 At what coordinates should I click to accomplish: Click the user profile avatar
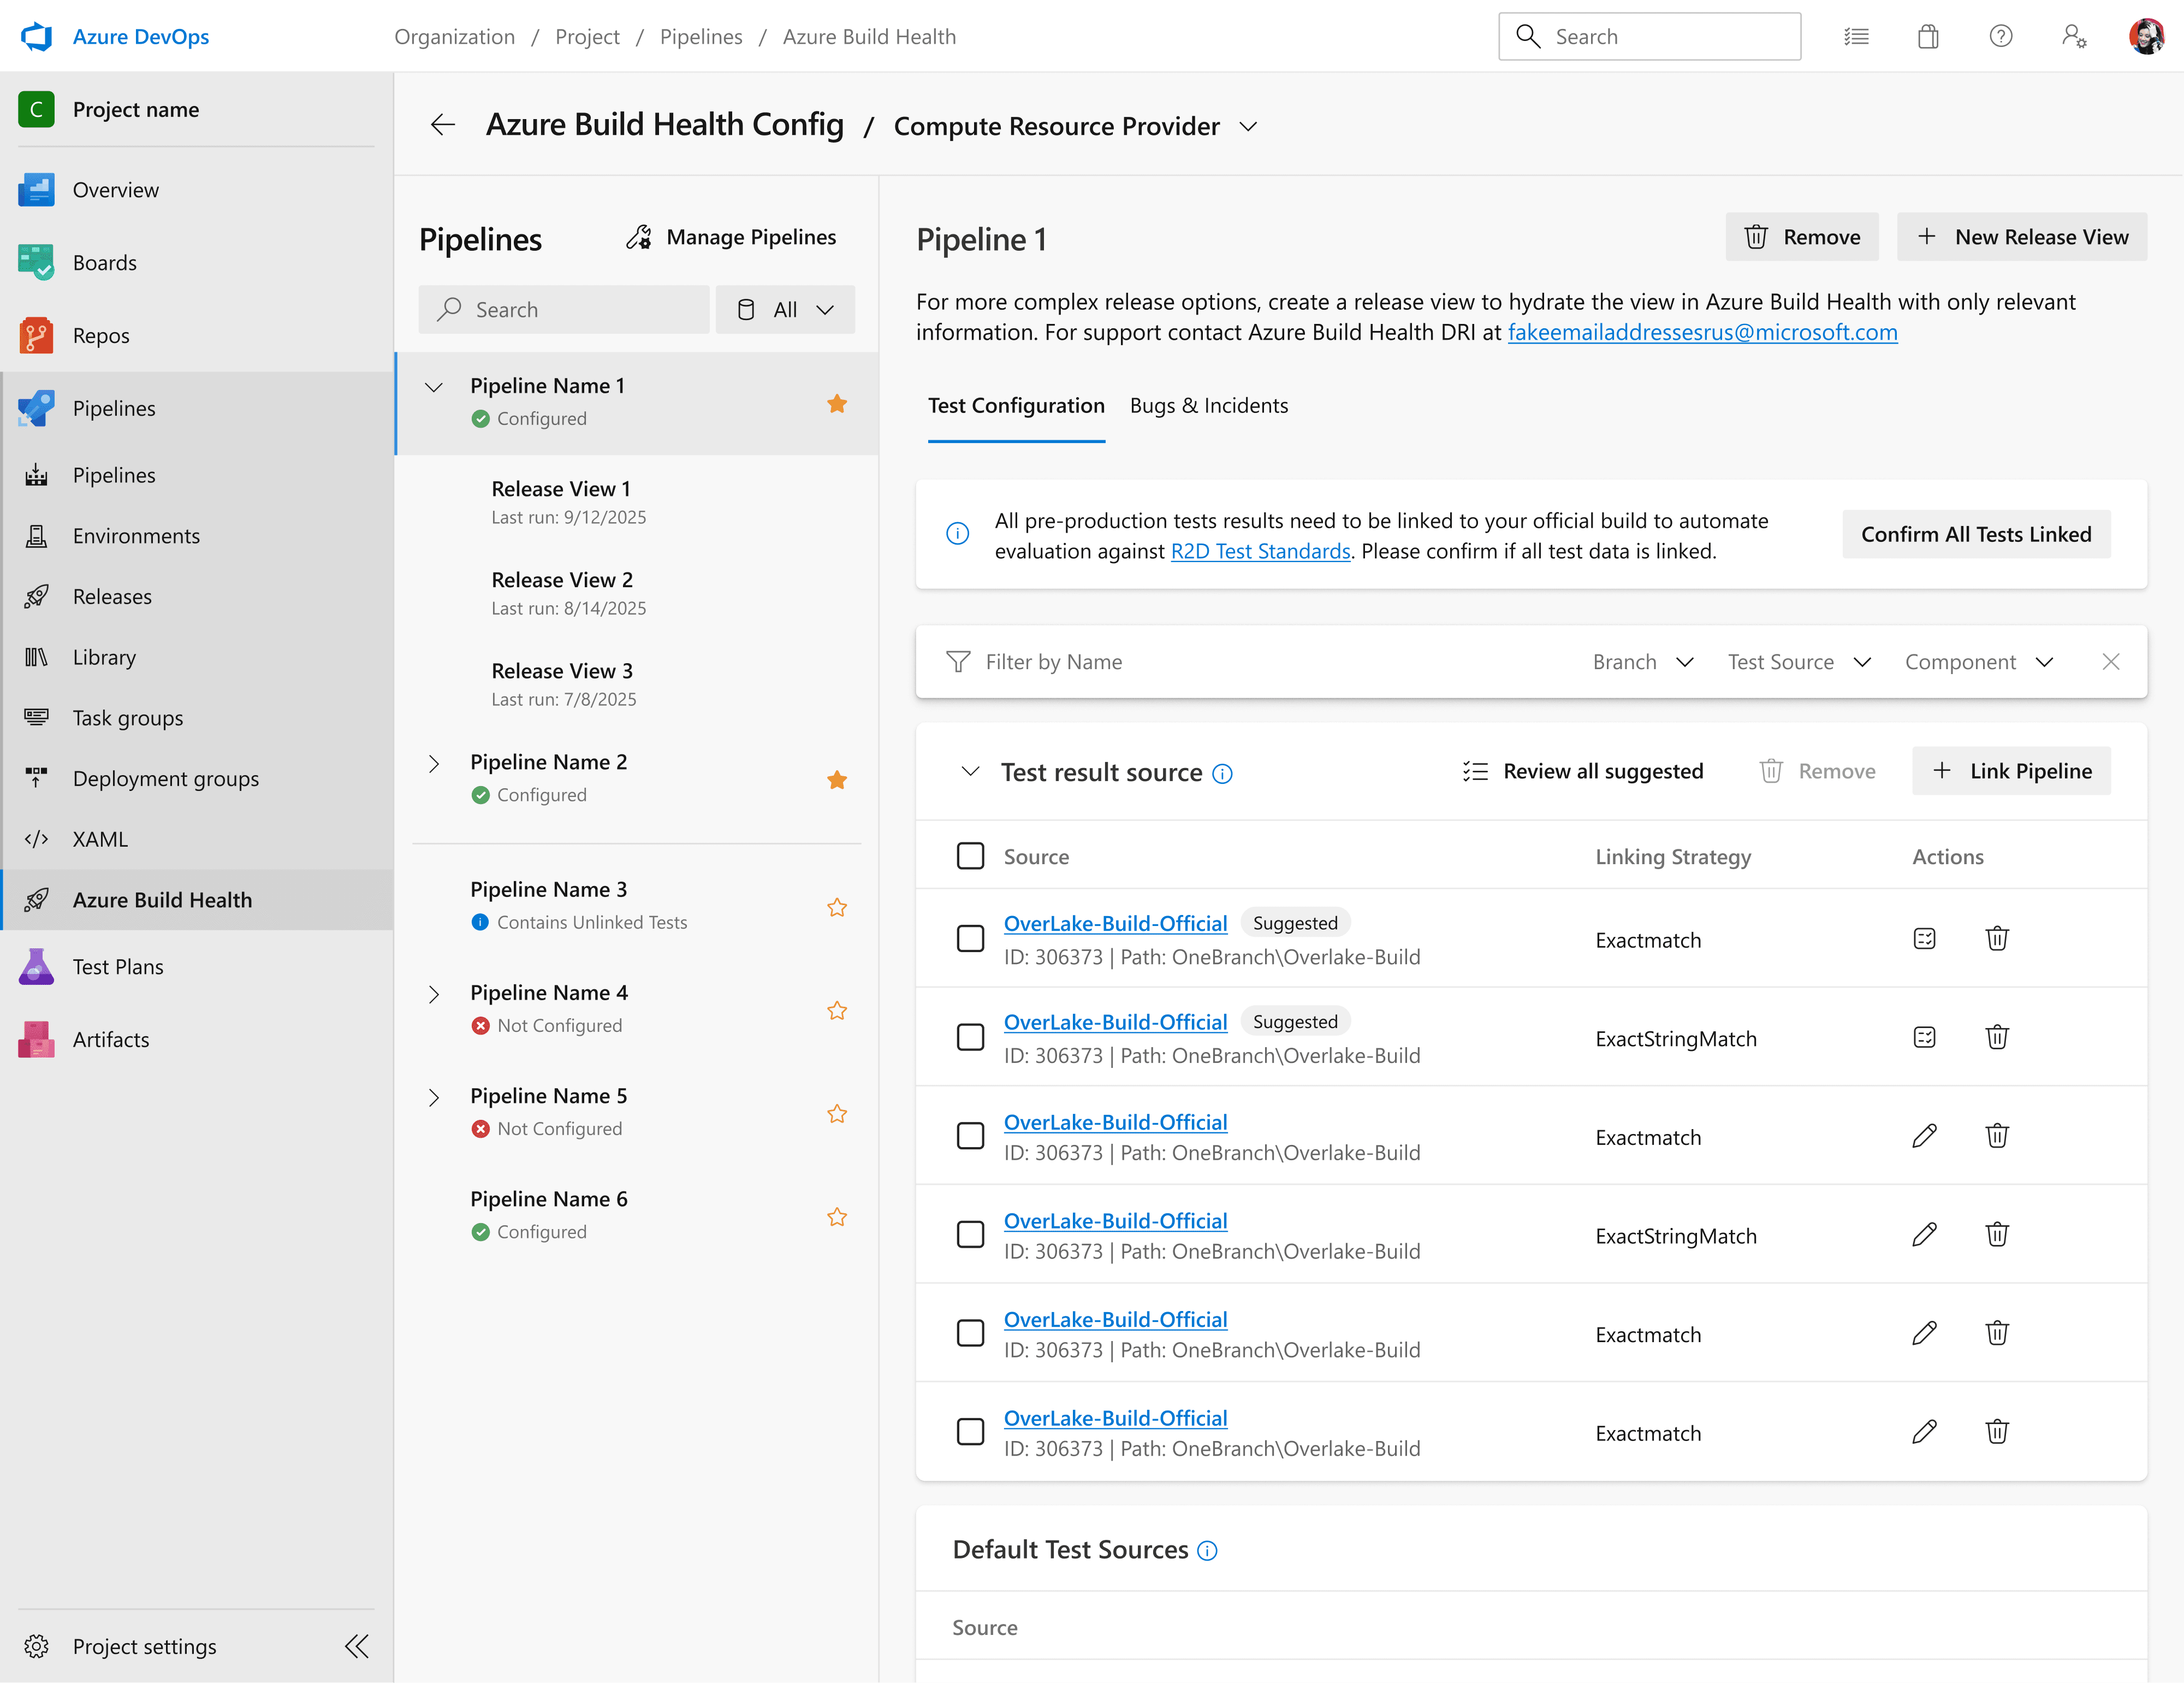(2146, 37)
